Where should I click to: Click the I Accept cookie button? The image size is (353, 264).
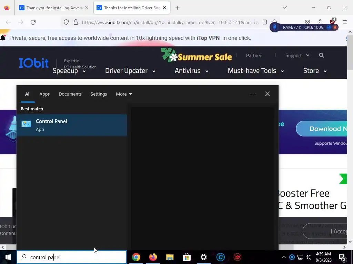point(325,231)
